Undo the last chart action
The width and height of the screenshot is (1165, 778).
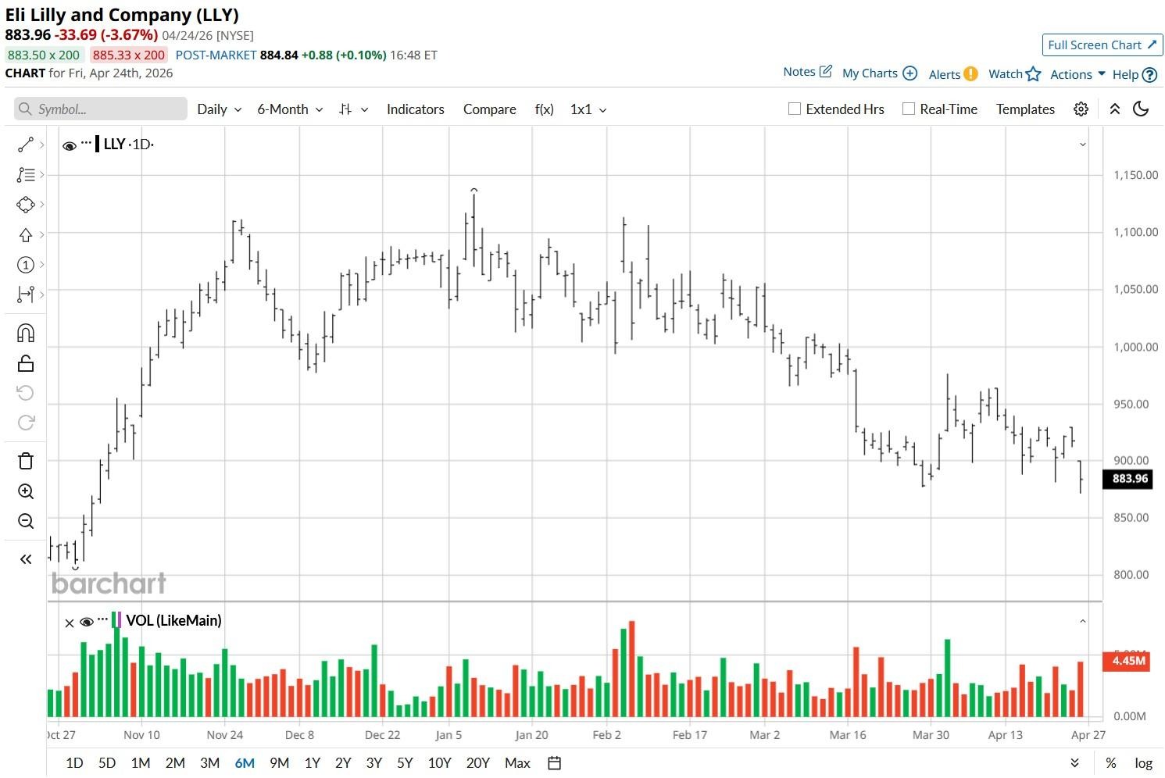pyautogui.click(x=26, y=393)
